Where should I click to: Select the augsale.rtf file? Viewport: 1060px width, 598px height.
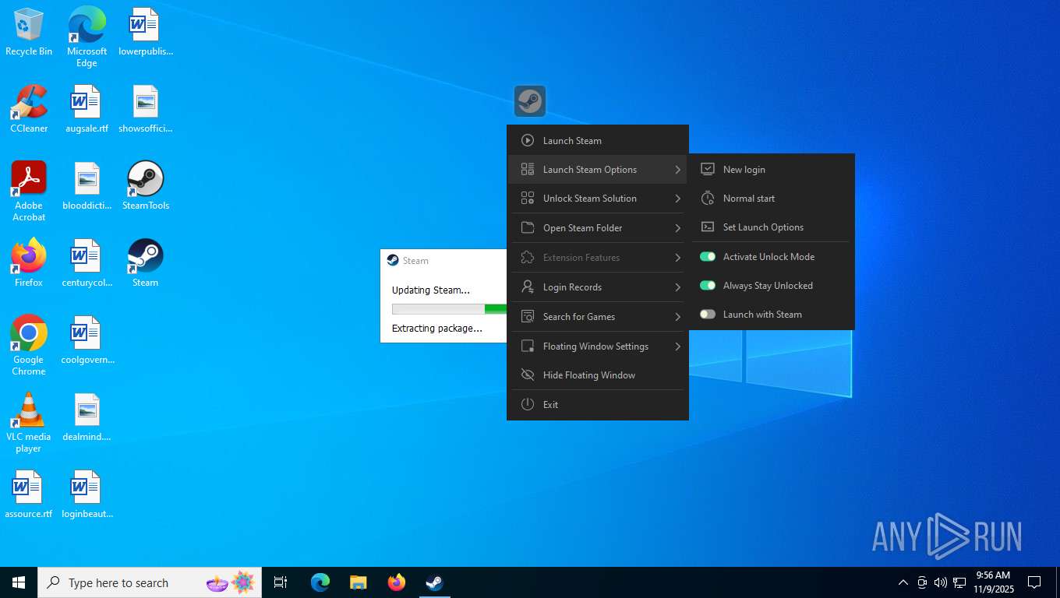click(x=87, y=108)
